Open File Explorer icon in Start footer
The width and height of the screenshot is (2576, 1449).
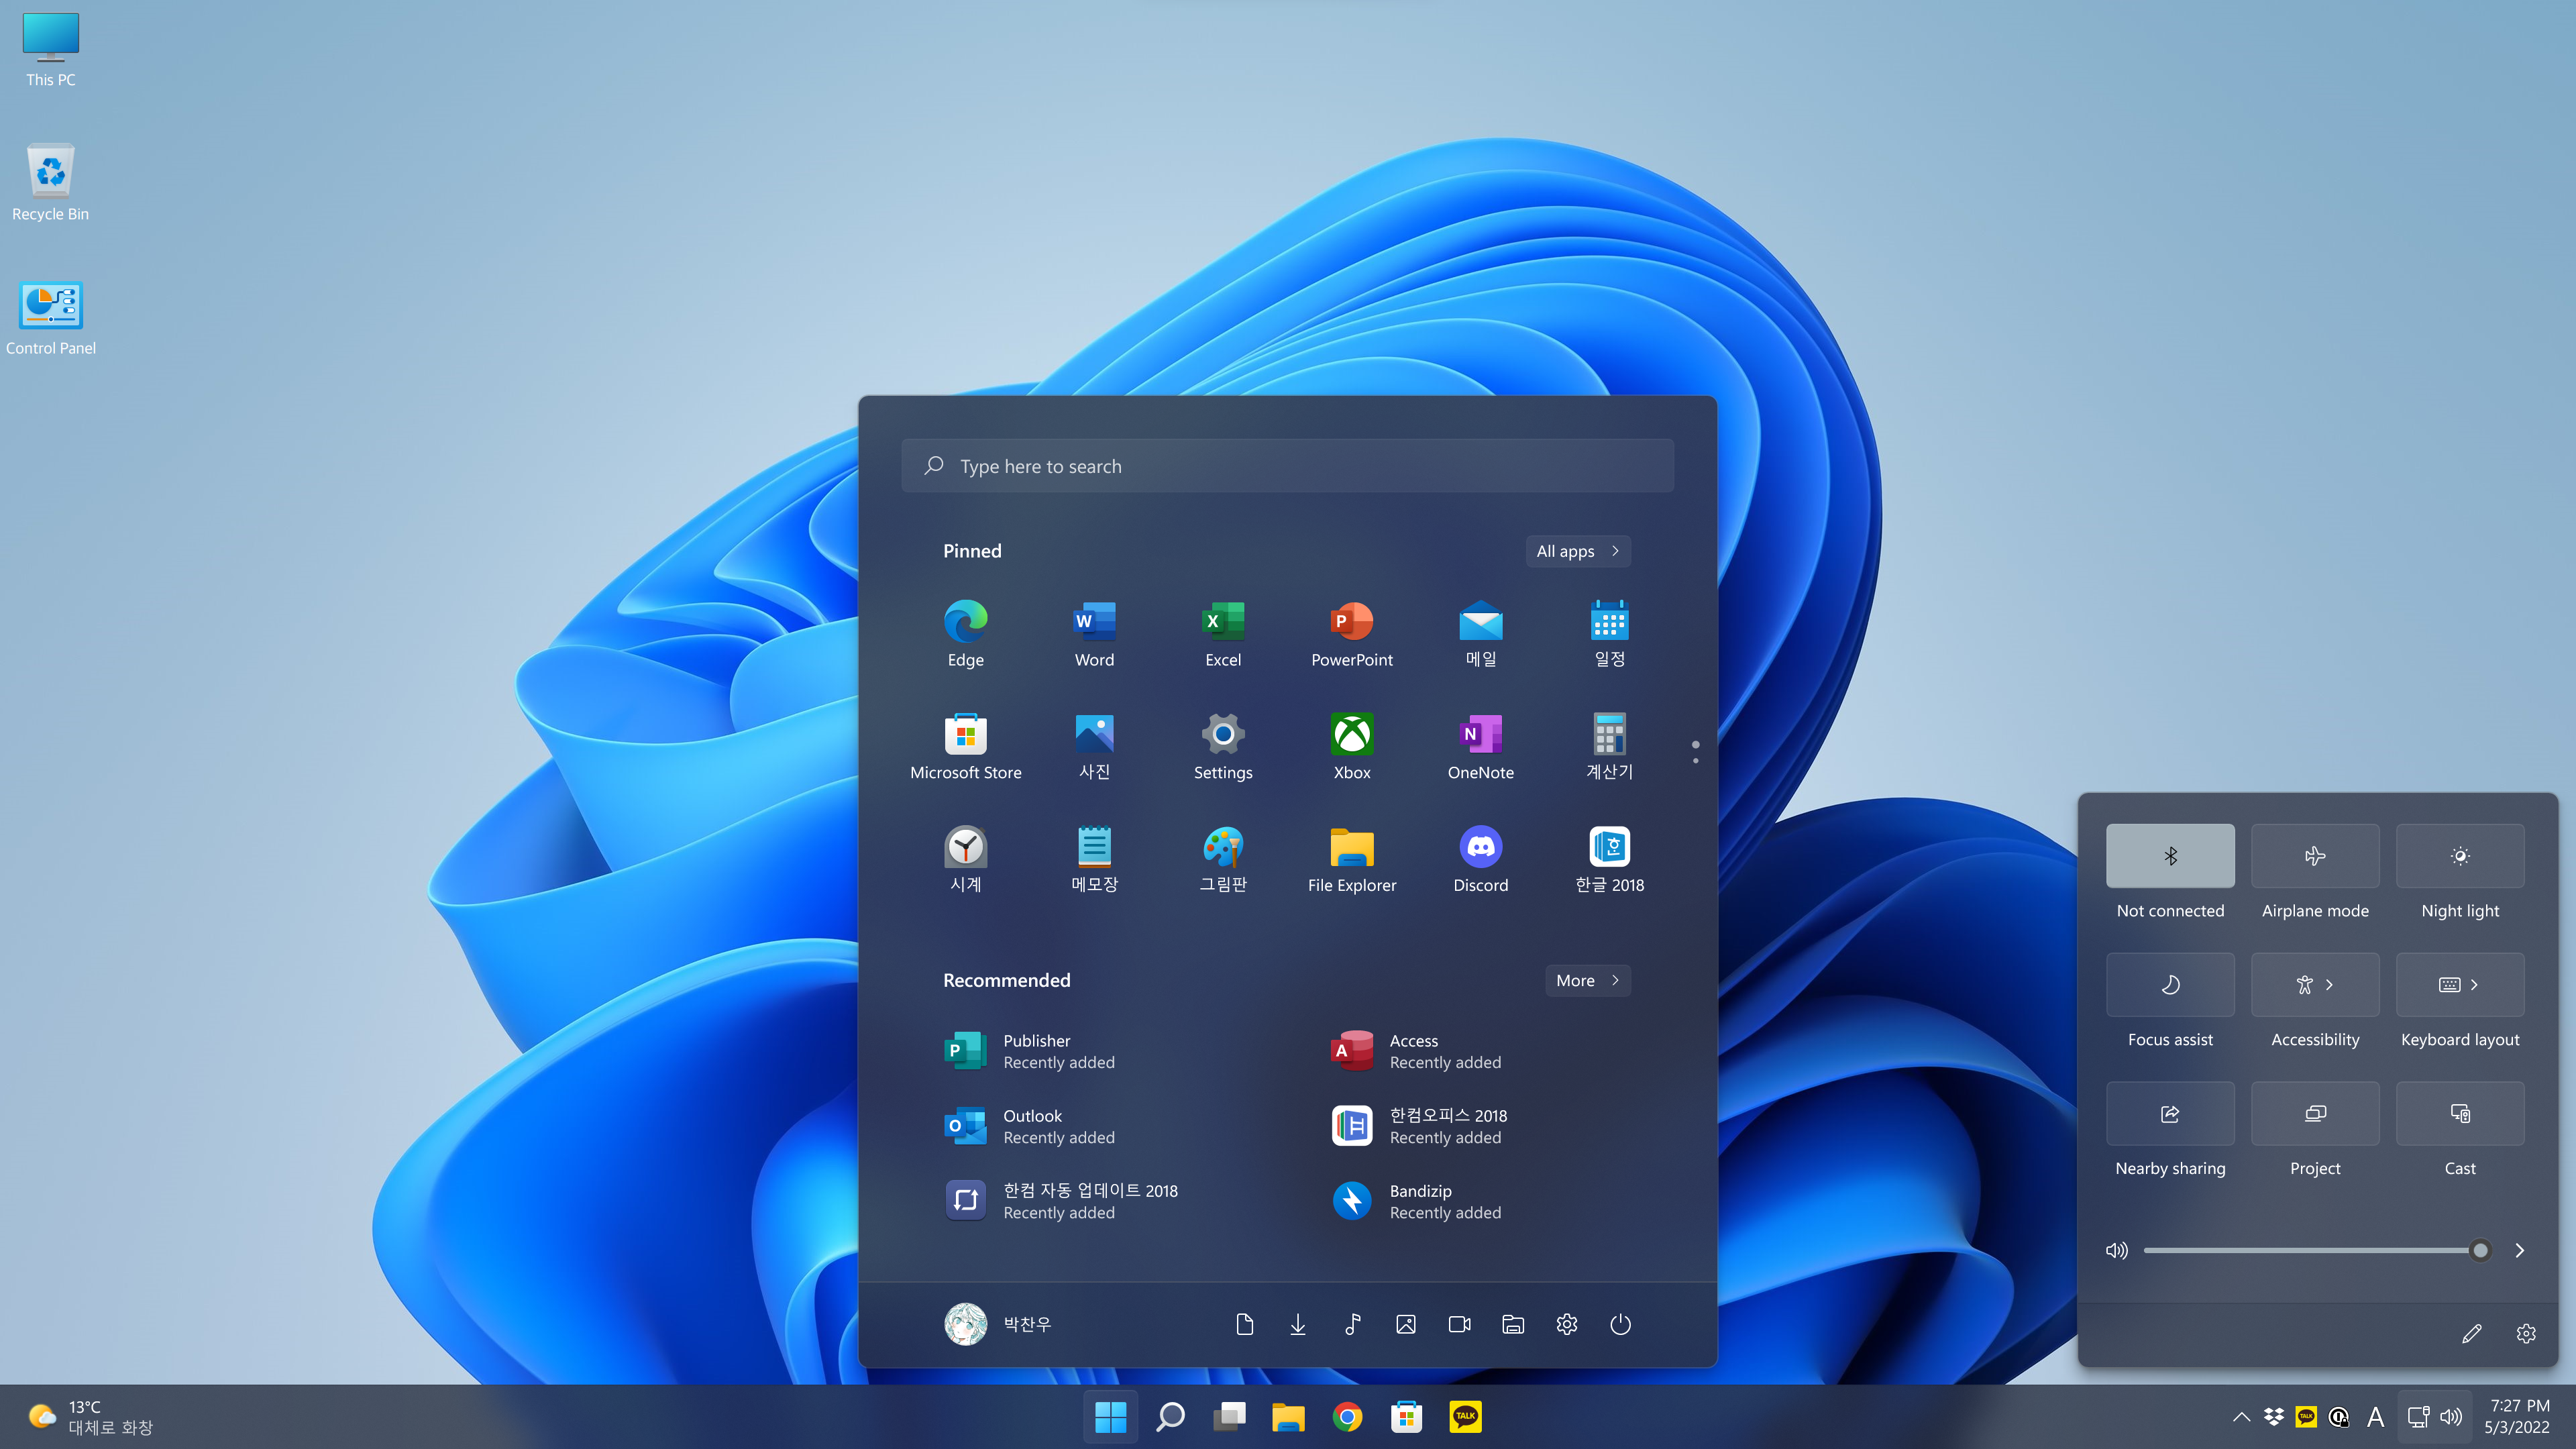pyautogui.click(x=1513, y=1324)
